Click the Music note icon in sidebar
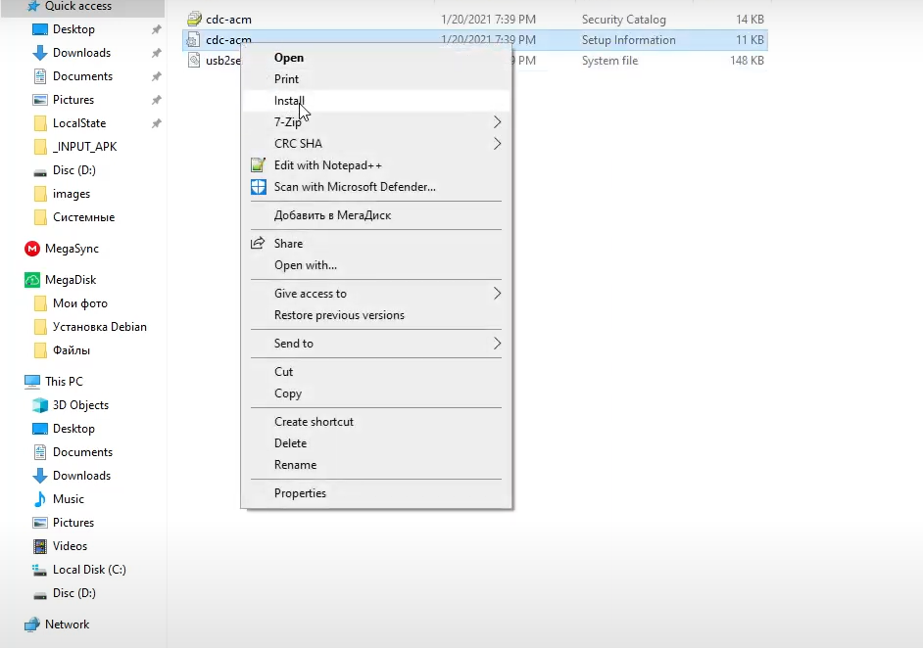923x648 pixels. click(40, 499)
